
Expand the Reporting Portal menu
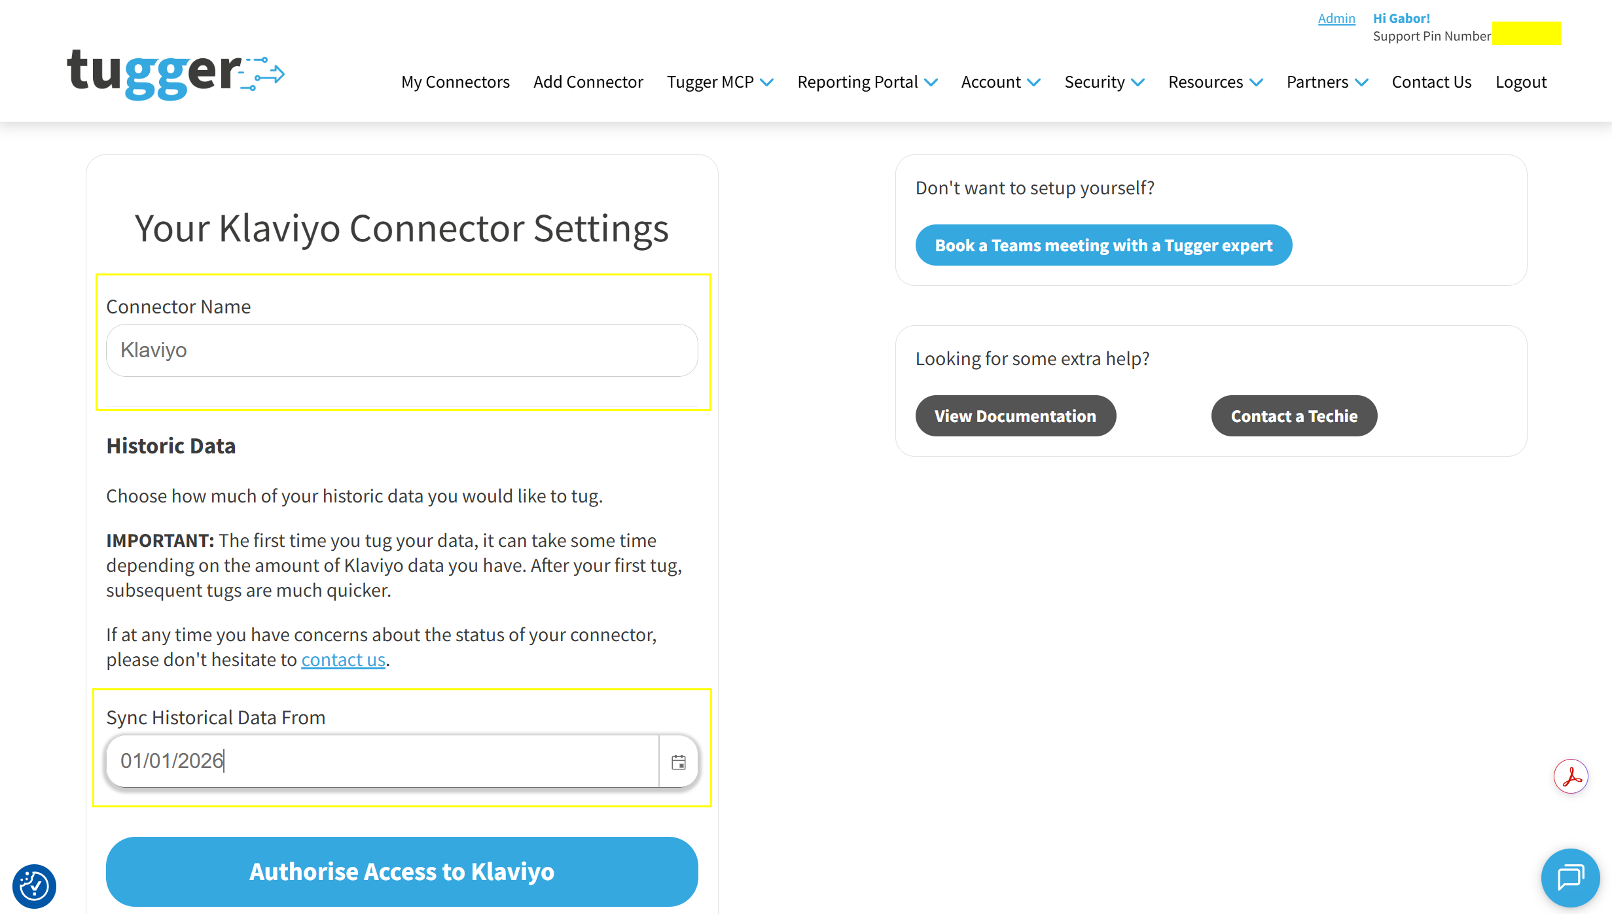point(867,82)
